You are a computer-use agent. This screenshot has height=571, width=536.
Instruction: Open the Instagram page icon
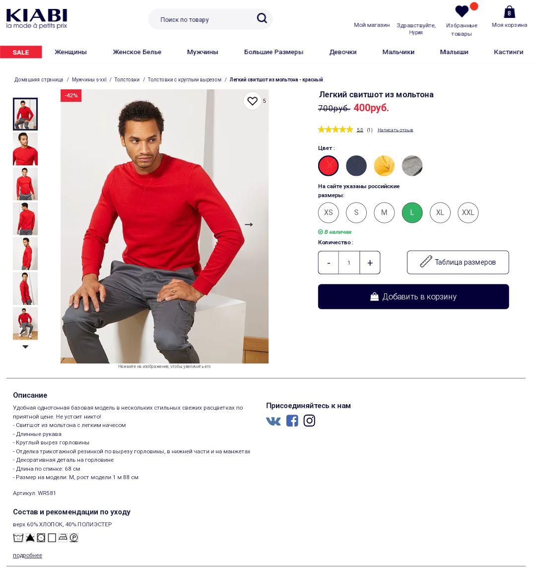point(309,421)
